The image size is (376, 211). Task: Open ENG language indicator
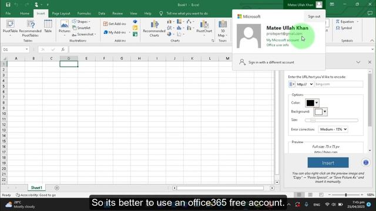coord(317,205)
